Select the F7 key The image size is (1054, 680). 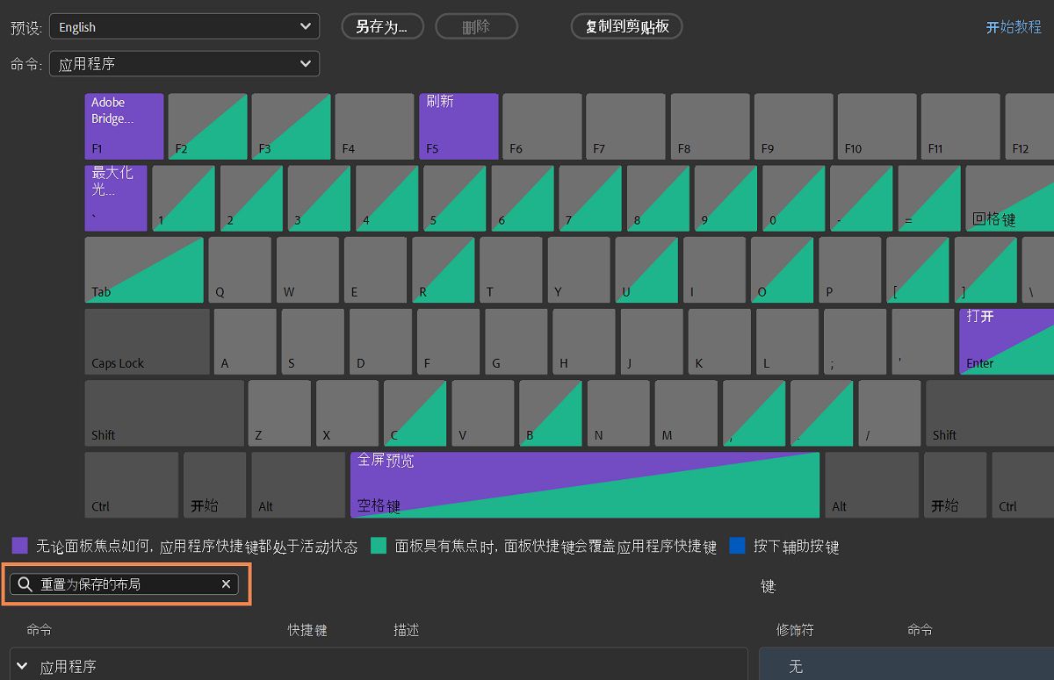(625, 126)
